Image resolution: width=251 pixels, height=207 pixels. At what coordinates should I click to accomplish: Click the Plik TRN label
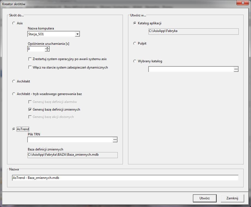tap(34, 134)
